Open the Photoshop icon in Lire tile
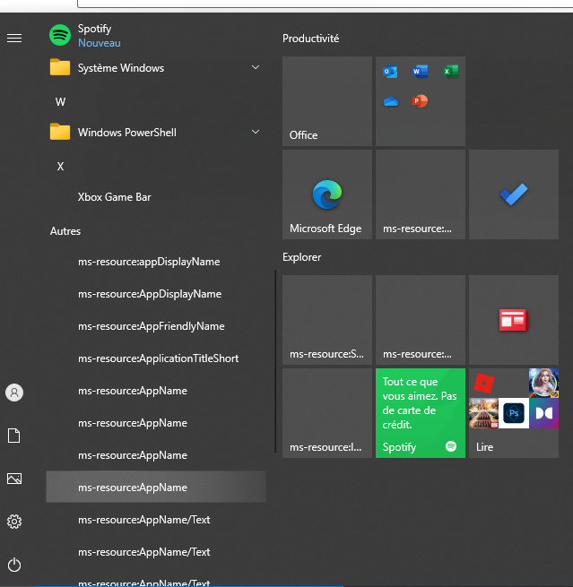The height and width of the screenshot is (587, 573). (514, 413)
